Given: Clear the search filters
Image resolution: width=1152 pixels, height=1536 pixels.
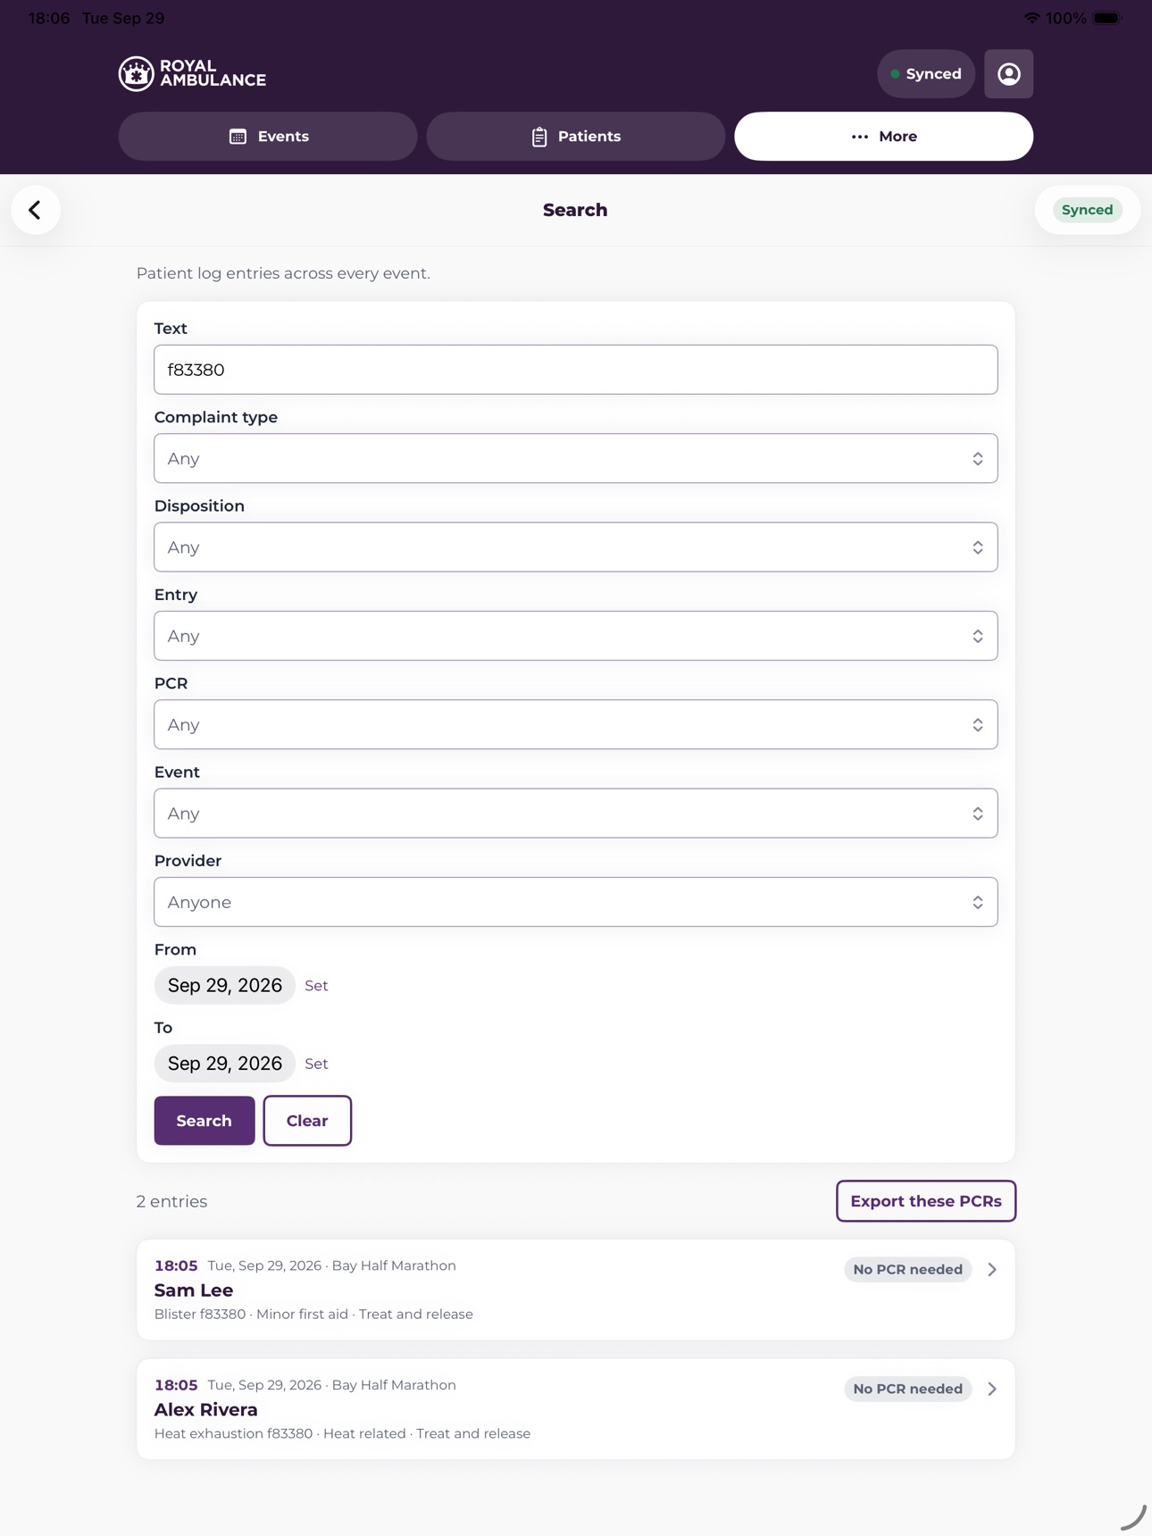Looking at the screenshot, I should 307,1121.
